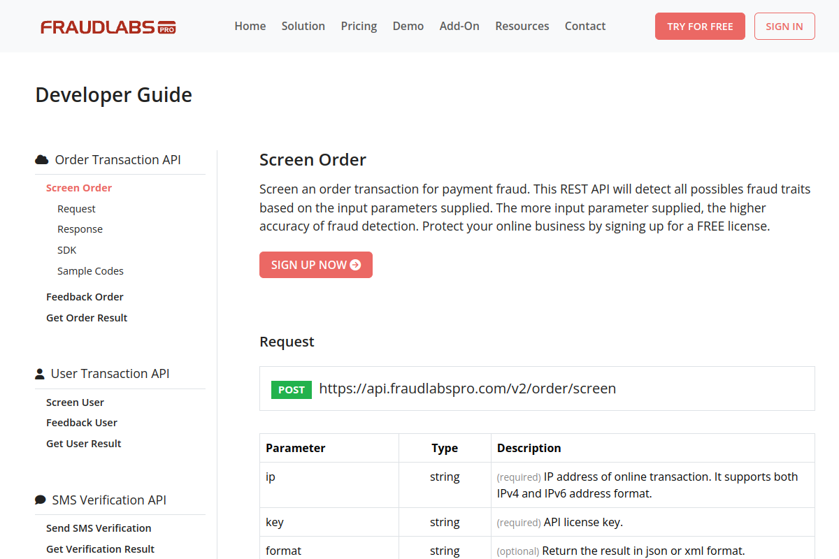Open Get Order Result in the sidebar

click(x=87, y=318)
